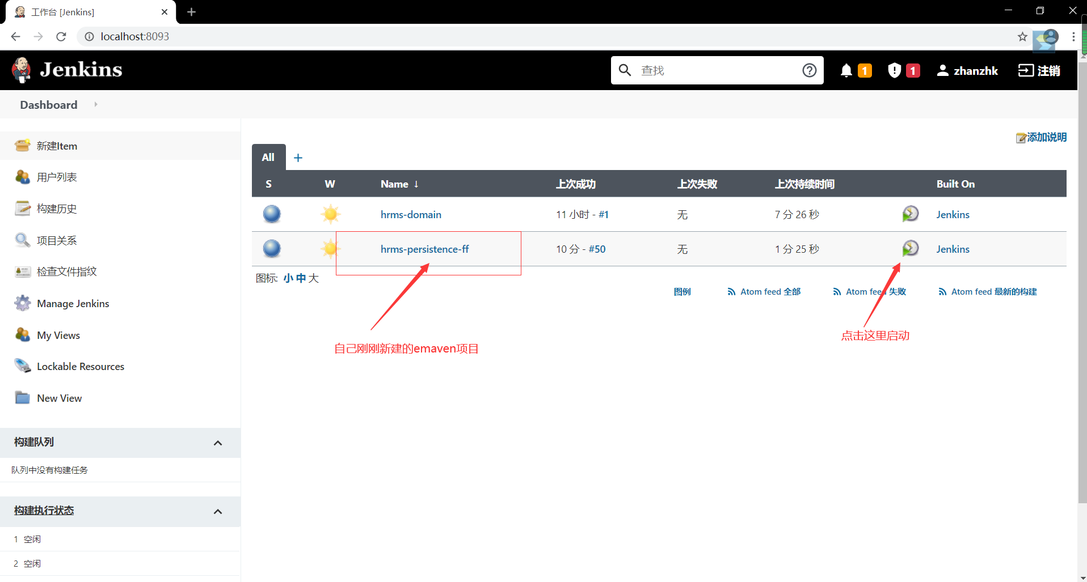Click the page vertical scrollbar
Image resolution: width=1087 pixels, height=582 pixels.
[1082, 283]
